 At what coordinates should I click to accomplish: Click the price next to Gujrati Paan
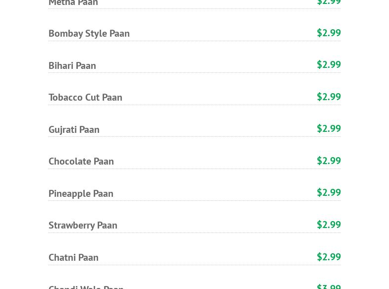point(329,128)
